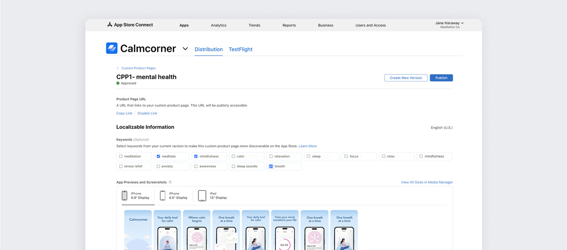
Task: Navigate to Business
Action: click(x=326, y=25)
